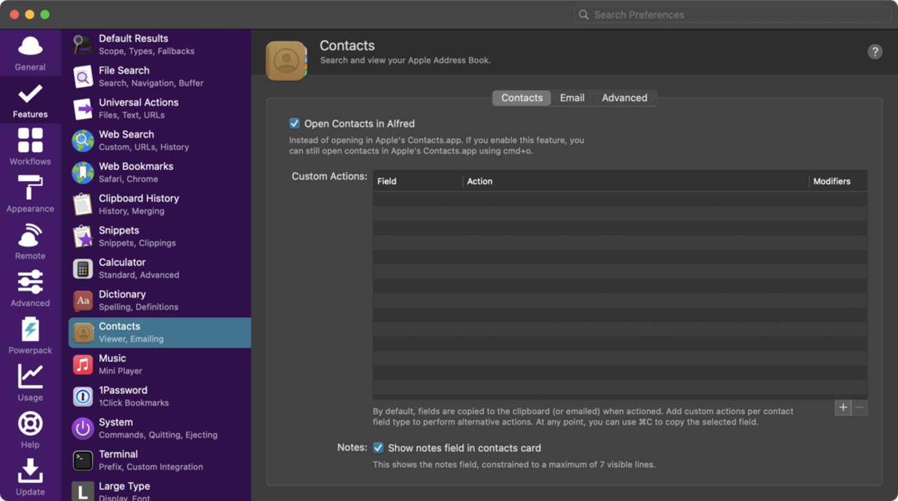Open the General preferences section
The width and height of the screenshot is (898, 501).
tap(30, 53)
